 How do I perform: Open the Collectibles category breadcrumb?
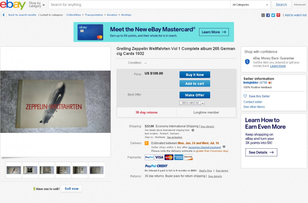click(73, 15)
